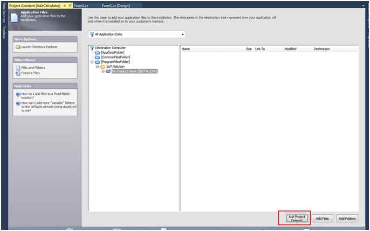370x231 pixels.
Task: Click the Feature Files icon
Action: (18, 73)
